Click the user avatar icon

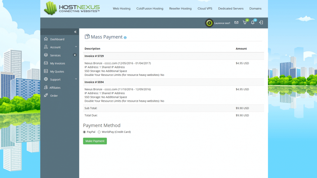click(209, 23)
